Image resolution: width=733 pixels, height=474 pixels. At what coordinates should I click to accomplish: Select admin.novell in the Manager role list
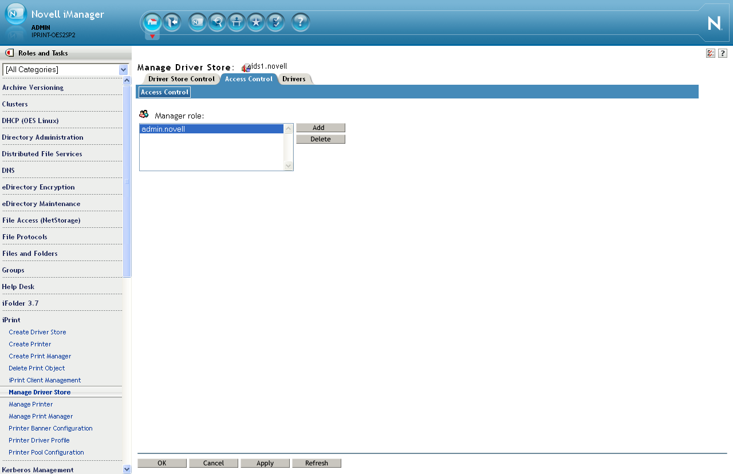point(212,129)
